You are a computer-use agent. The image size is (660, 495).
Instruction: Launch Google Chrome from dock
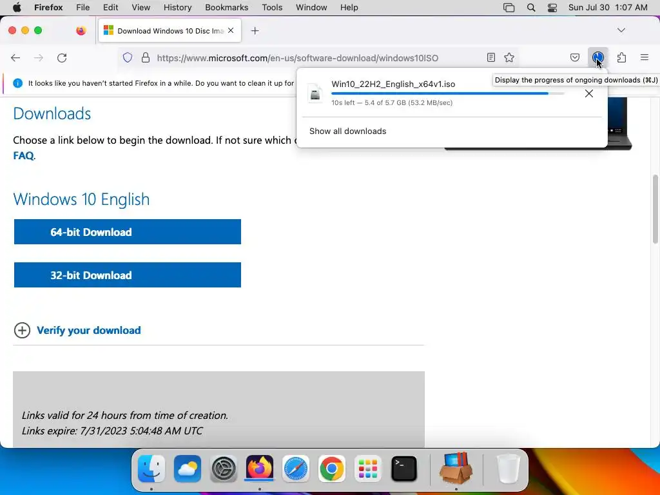click(x=332, y=469)
